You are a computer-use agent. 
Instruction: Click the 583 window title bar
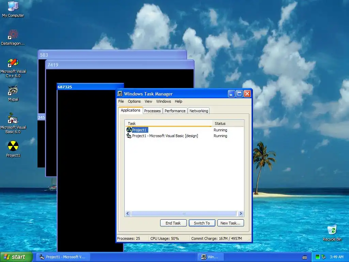coord(112,55)
